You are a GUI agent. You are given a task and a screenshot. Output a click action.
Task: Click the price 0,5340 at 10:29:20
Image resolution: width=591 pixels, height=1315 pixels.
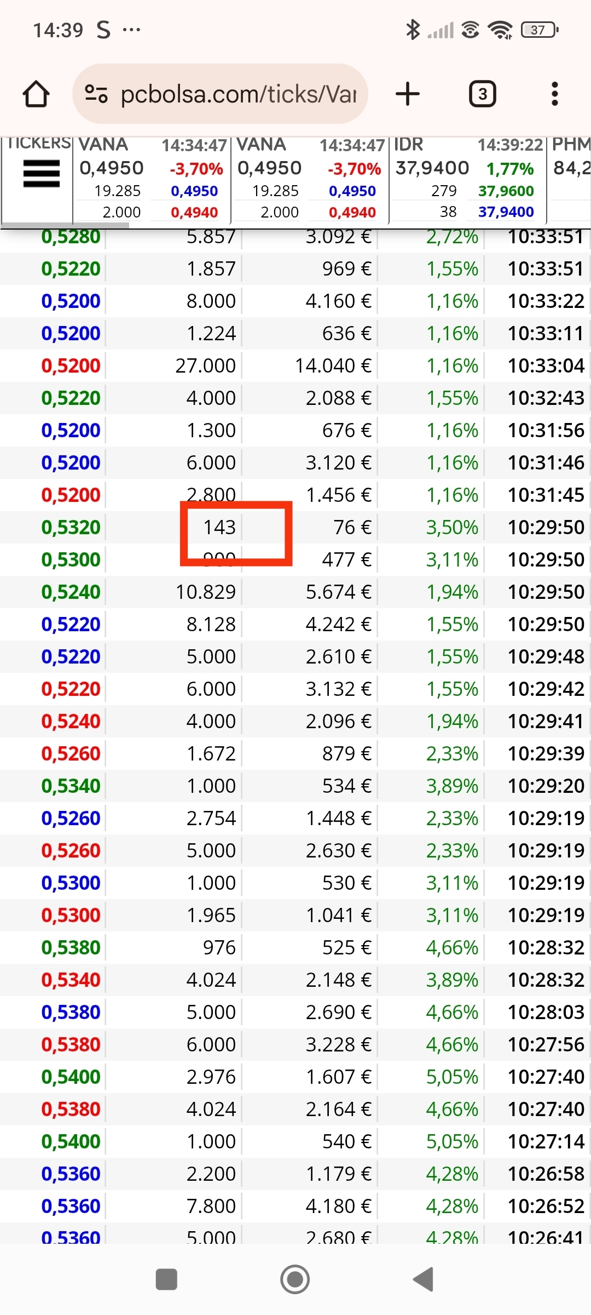[71, 786]
